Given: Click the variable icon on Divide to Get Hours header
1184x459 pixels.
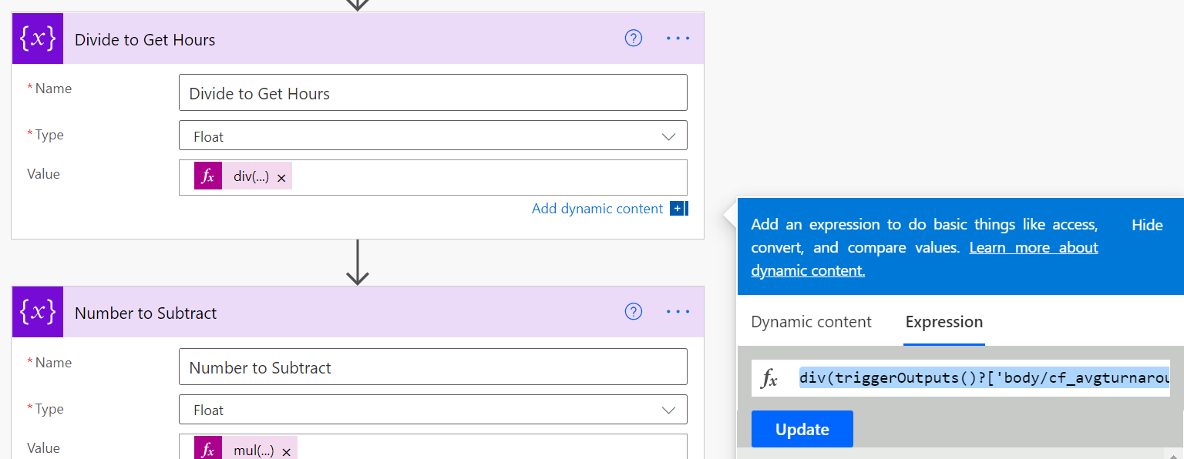Looking at the screenshot, I should coord(38,39).
